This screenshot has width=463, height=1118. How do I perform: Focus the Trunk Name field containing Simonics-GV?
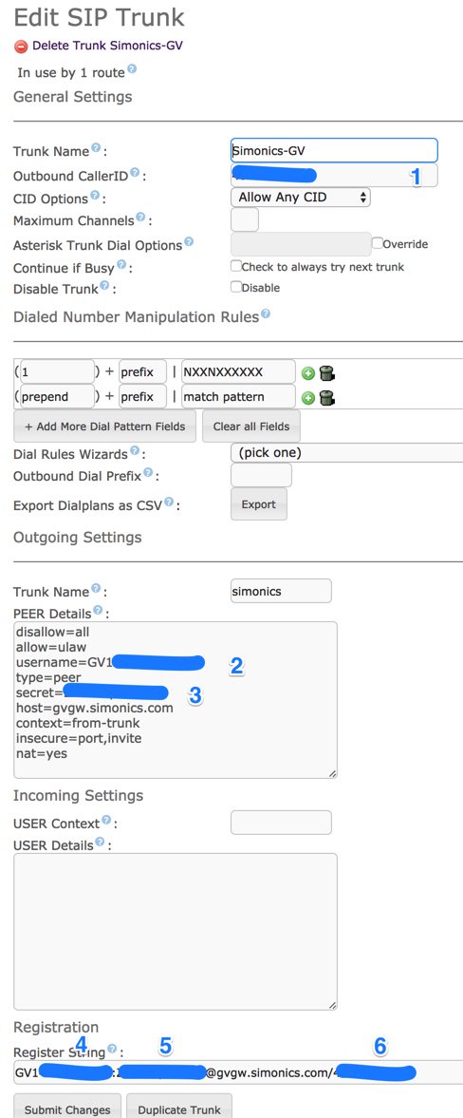(334, 150)
